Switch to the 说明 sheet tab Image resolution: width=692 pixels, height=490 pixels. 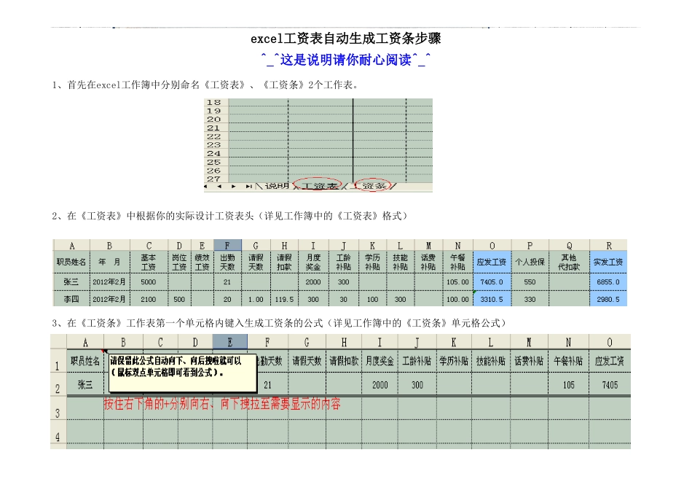[x=276, y=187]
